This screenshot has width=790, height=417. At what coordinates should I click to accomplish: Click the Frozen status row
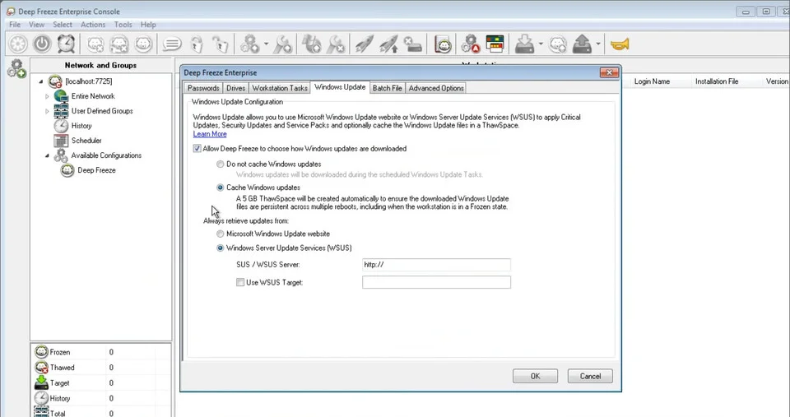(x=100, y=352)
